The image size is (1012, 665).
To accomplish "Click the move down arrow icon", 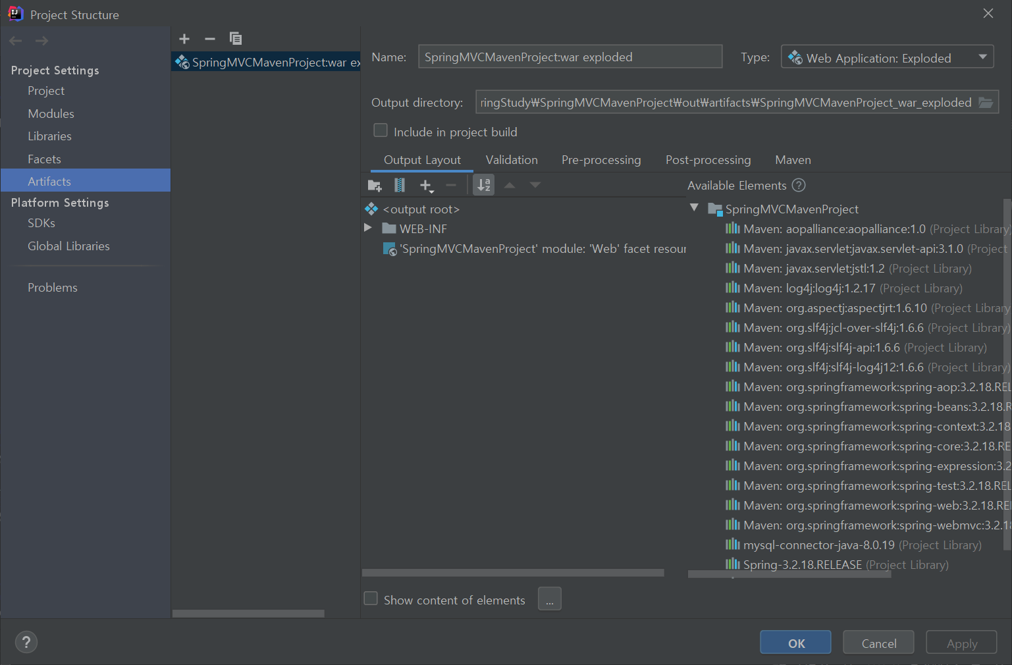I will [535, 186].
